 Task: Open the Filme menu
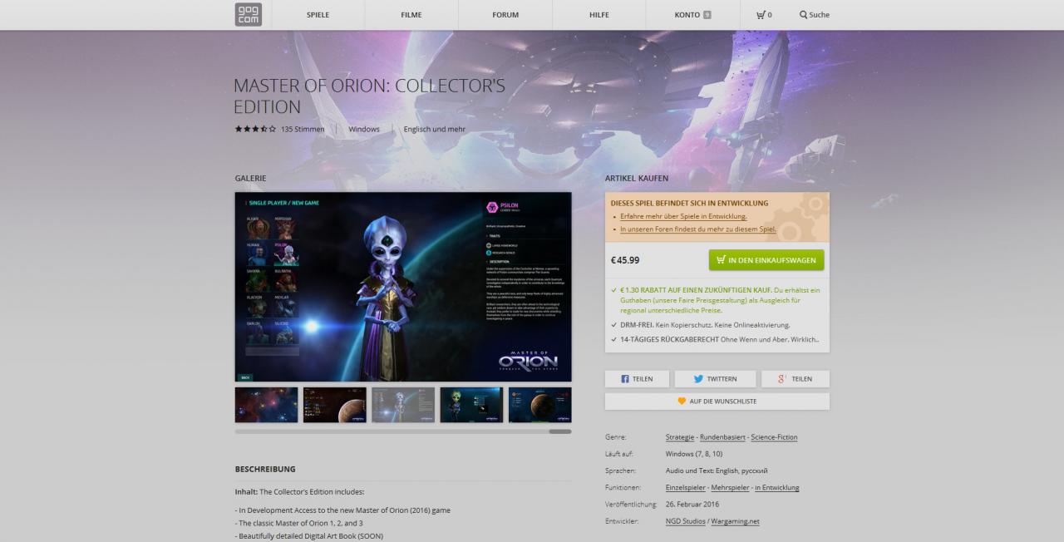411,15
